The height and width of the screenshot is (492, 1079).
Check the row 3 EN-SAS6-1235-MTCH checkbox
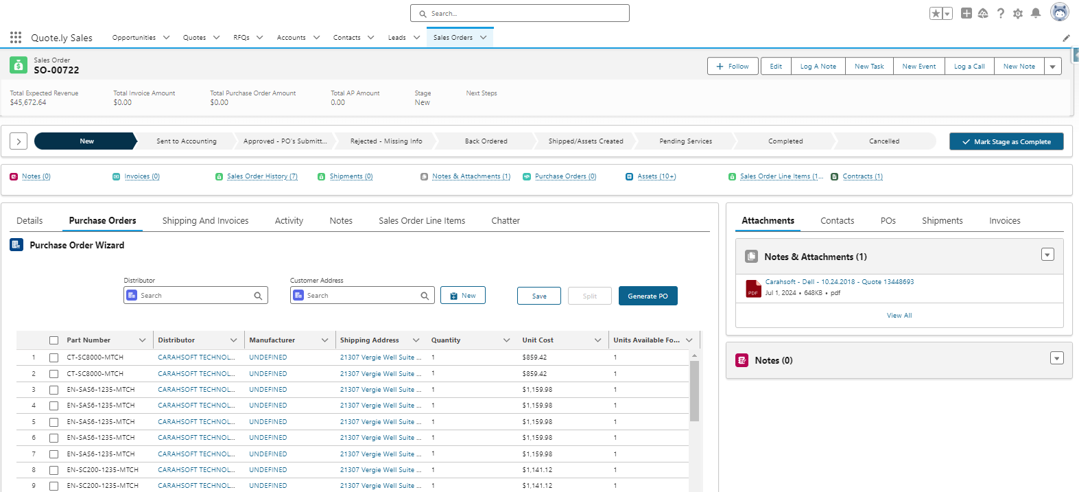[x=54, y=390]
